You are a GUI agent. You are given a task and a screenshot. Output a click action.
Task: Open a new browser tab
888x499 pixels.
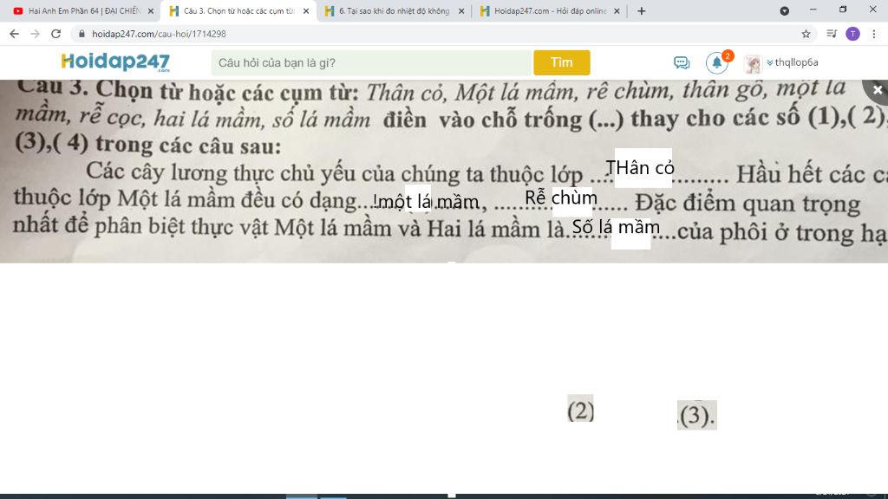click(641, 10)
